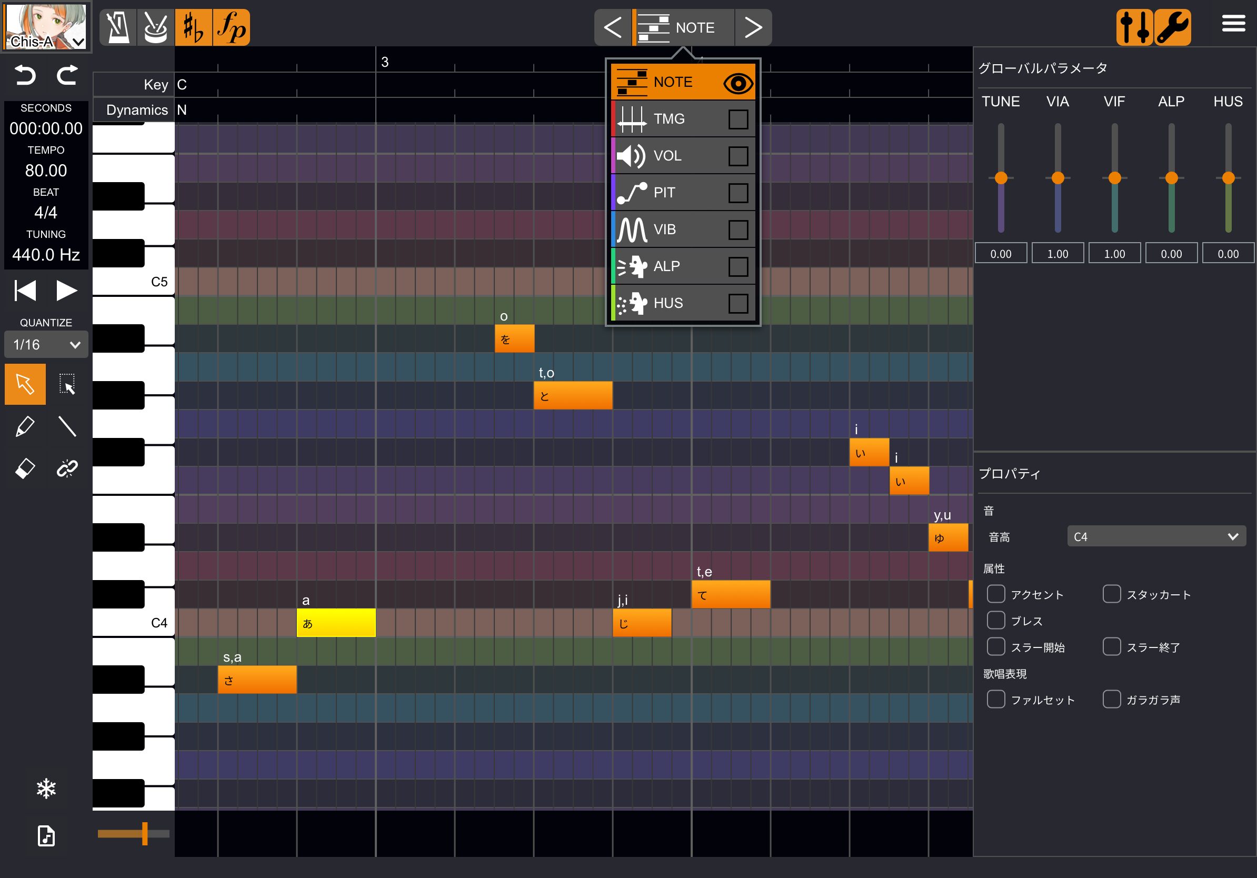
Task: Select the range selection tool
Action: 67,384
